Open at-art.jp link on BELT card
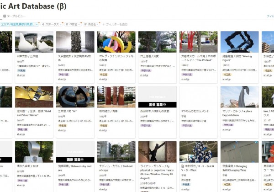Image resolution: width=274 pixels, height=192 pixels. pos(21,185)
